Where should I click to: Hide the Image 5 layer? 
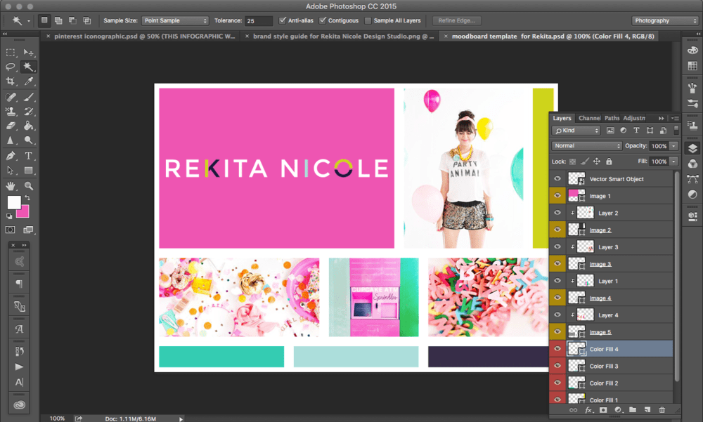[x=557, y=331]
